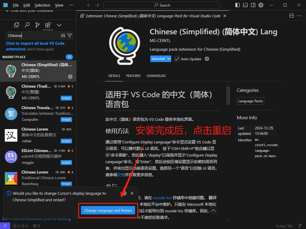Click the marketplace results count badge 50
This screenshot has width=306, height=229.
tap(69, 57)
